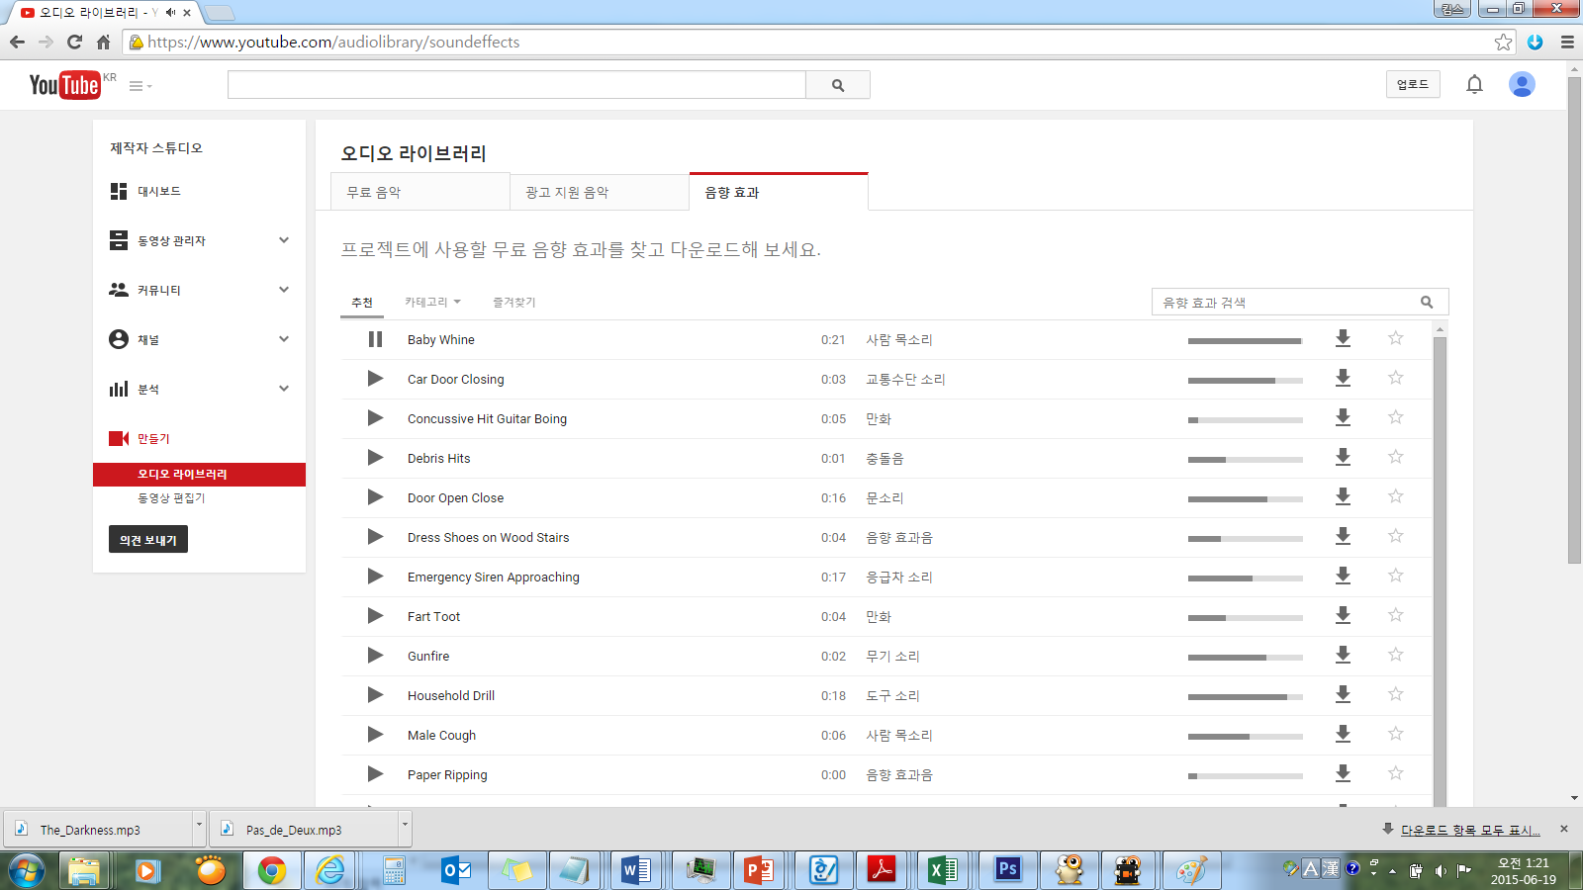Expand the 채널 sidebar section

coord(284,339)
